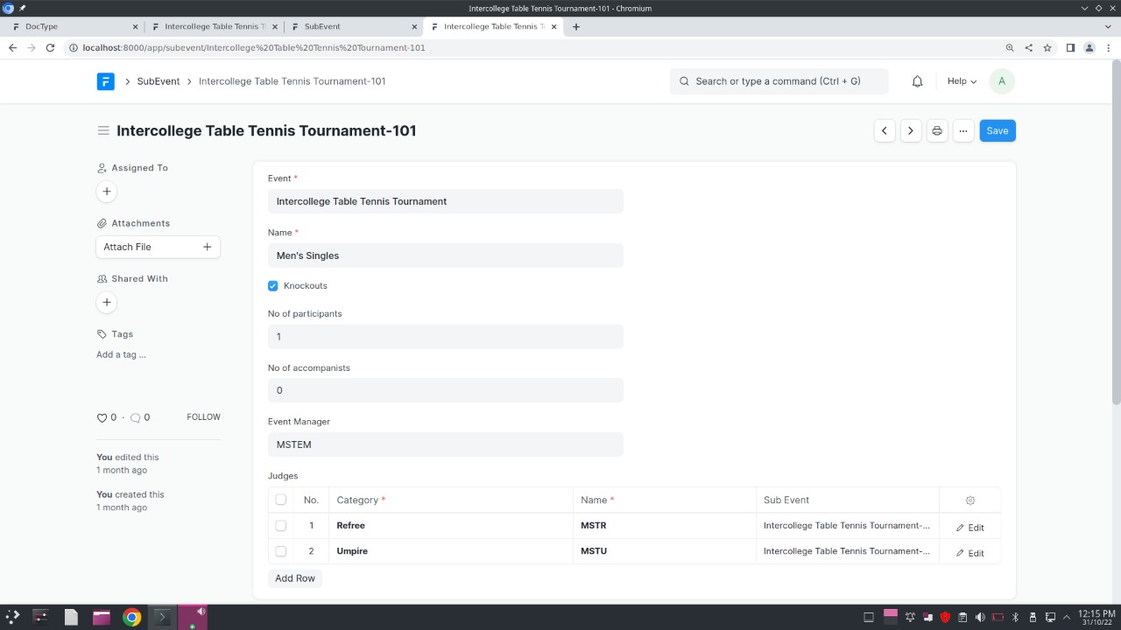Click the Frappe home logo icon
Screen dimensions: 1121x630
106,81
